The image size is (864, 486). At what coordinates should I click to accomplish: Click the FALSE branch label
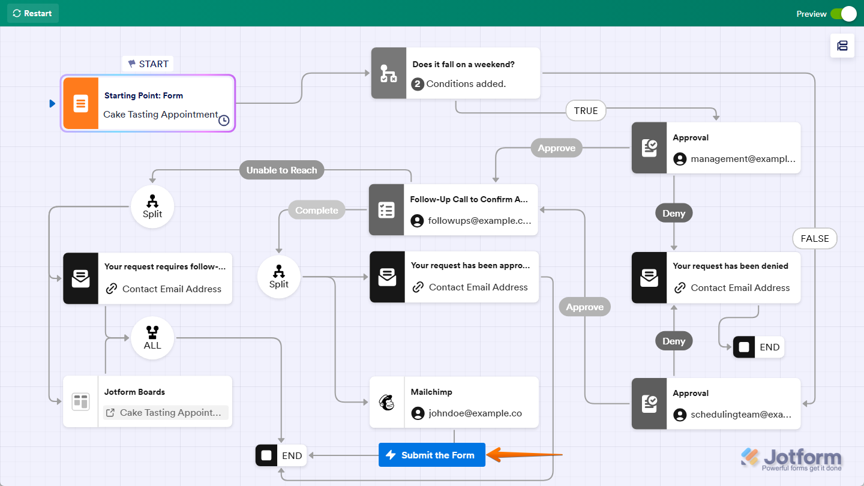(x=814, y=238)
